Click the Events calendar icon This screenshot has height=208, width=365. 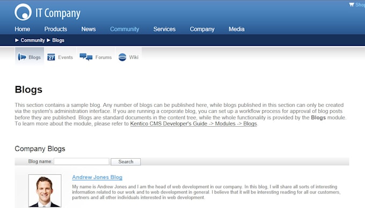coord(51,57)
